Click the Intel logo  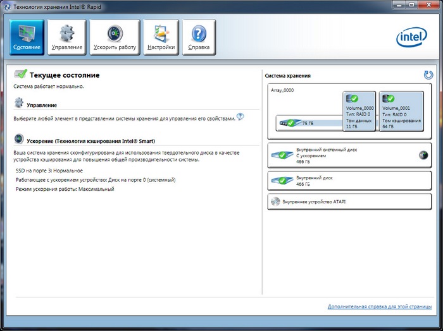[411, 37]
